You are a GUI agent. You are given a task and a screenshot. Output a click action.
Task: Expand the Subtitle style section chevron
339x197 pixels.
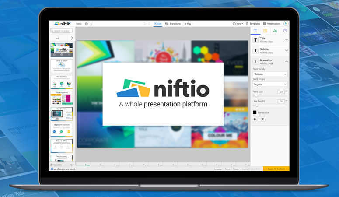point(286,50)
